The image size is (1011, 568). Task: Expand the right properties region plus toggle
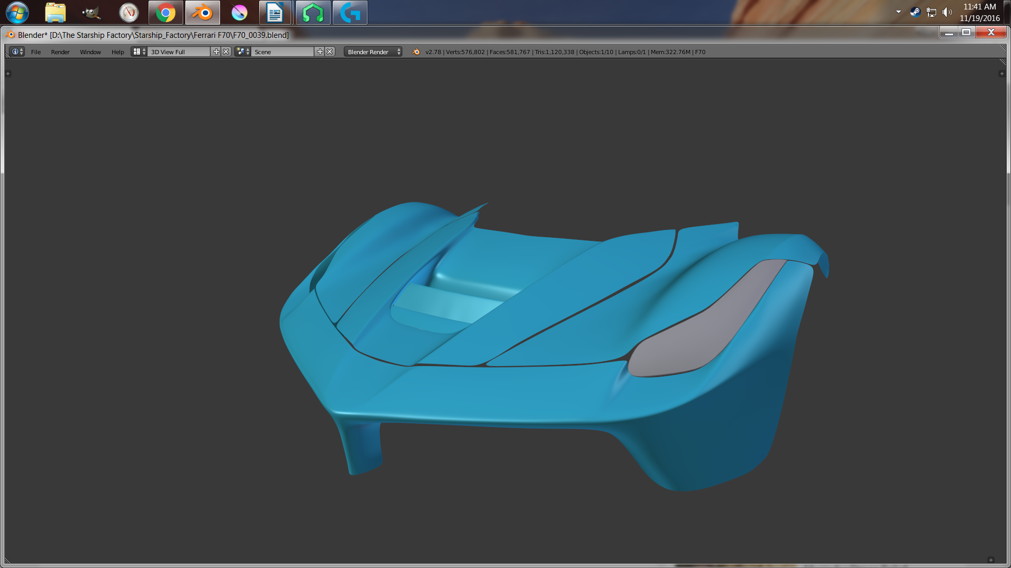1002,74
